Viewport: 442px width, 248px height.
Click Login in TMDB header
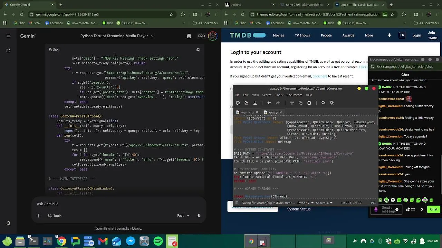(x=417, y=35)
